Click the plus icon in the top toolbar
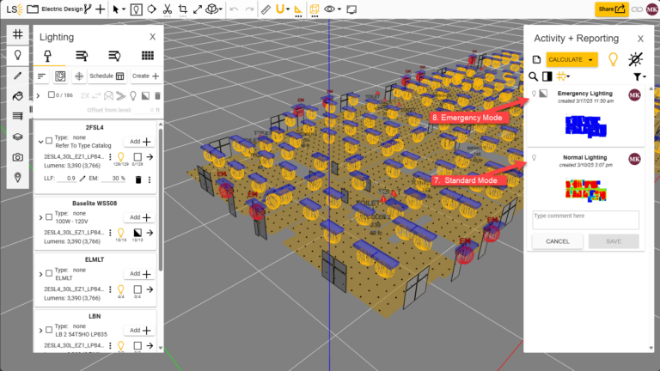Viewport: 660px width, 371px height. [101, 9]
